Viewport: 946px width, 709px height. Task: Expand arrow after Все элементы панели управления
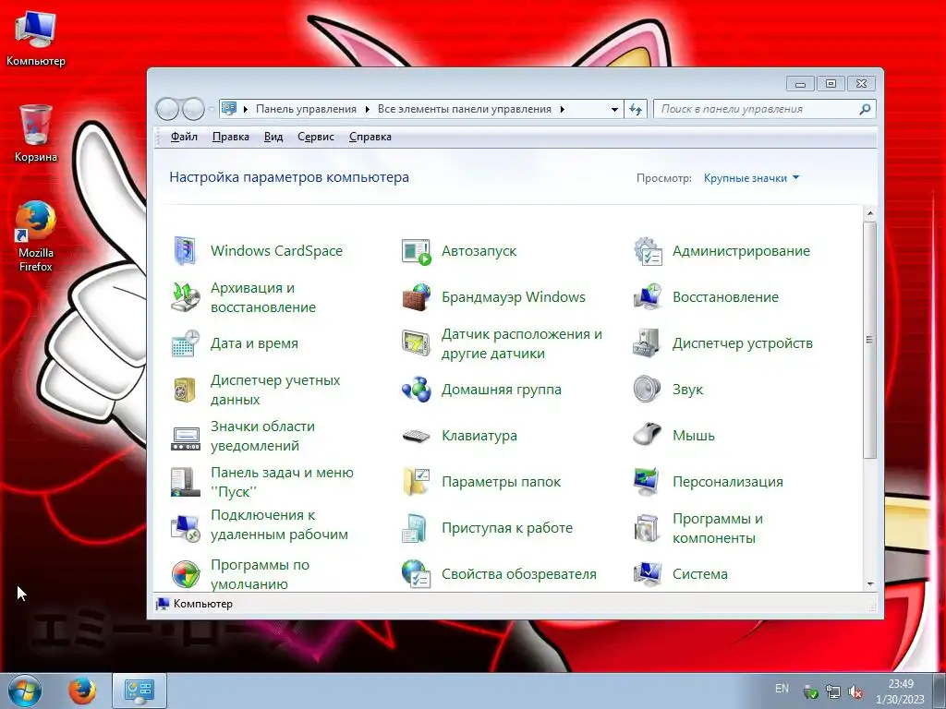tap(562, 109)
